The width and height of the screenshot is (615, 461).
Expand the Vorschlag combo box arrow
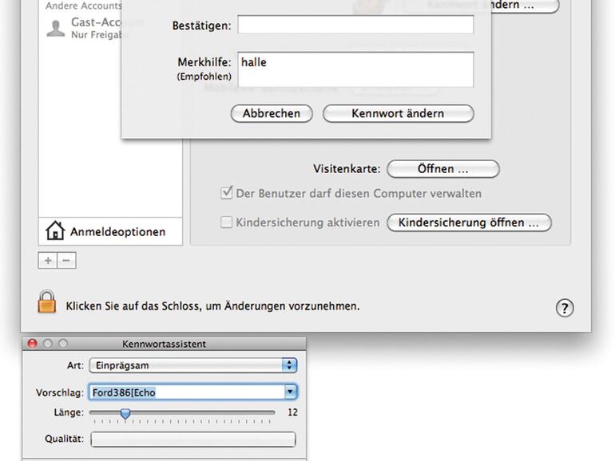(290, 392)
